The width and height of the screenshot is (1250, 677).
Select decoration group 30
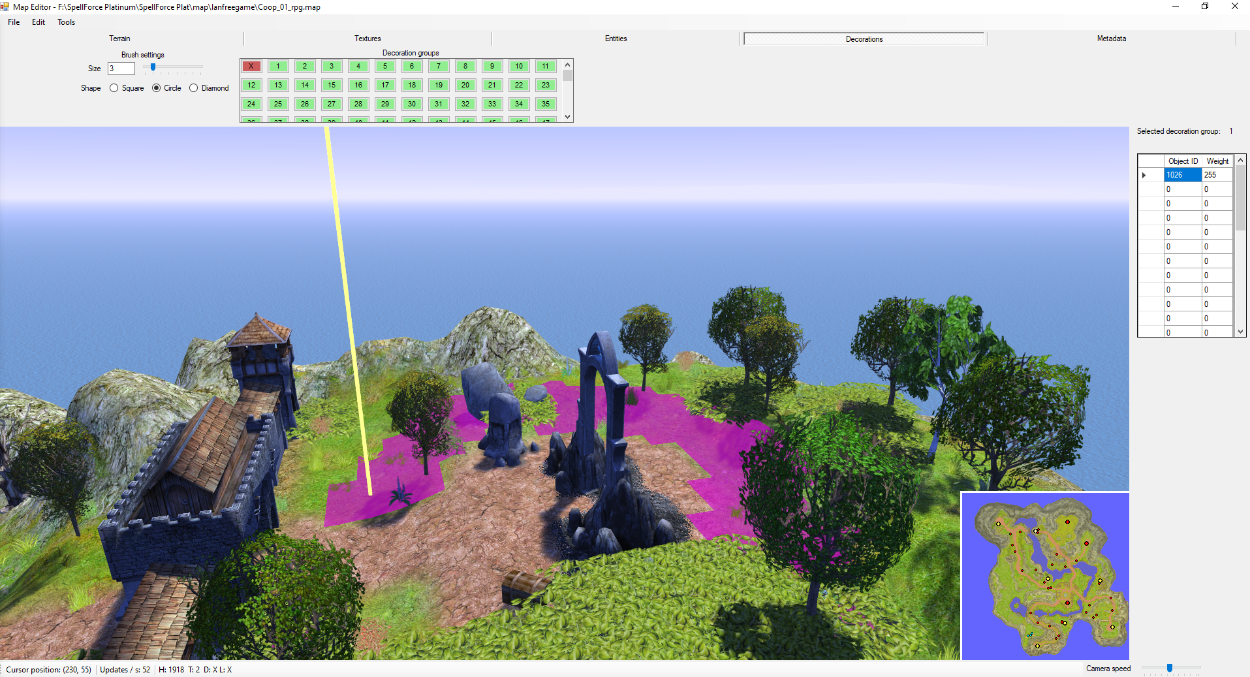(x=412, y=104)
